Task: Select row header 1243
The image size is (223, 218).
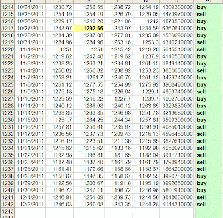Action: coord(7,211)
